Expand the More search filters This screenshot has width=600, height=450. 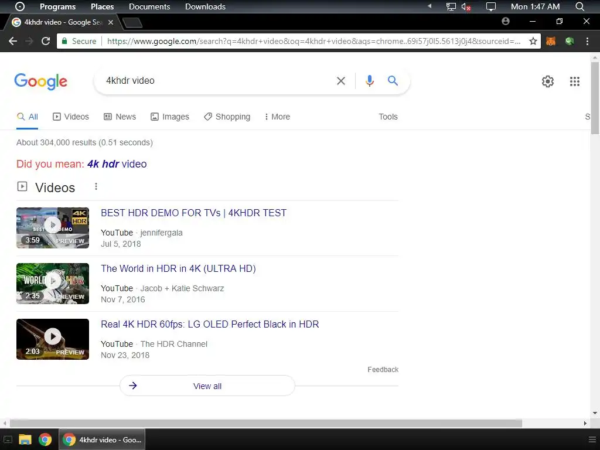coord(277,117)
